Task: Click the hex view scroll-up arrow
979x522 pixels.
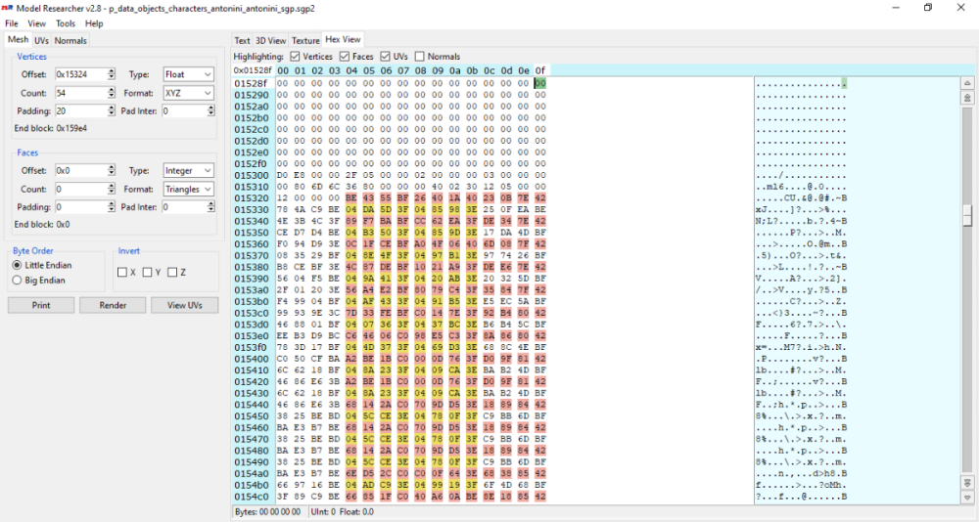Action: coord(967,98)
